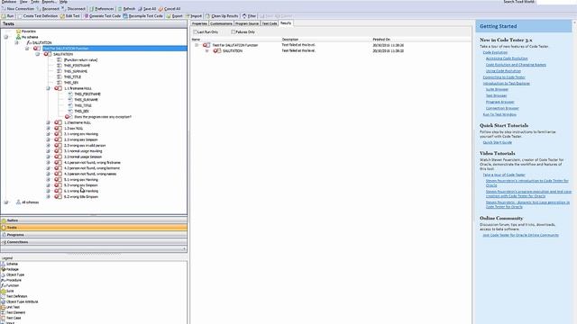Viewport: 577px width, 324px height.
Task: Click the Reconnect toolbar button
Action: 48,8
